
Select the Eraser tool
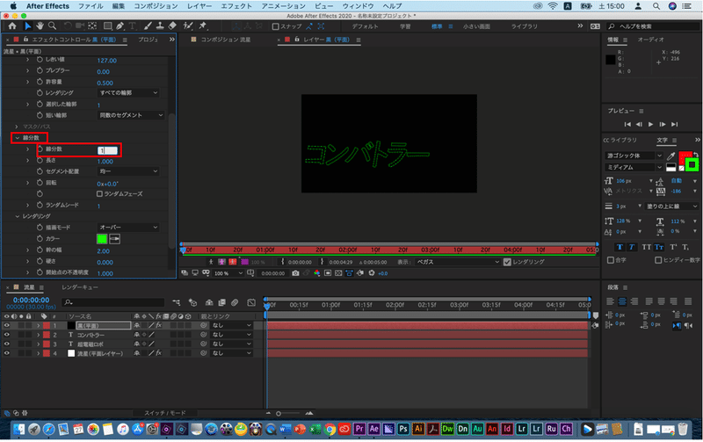172,26
